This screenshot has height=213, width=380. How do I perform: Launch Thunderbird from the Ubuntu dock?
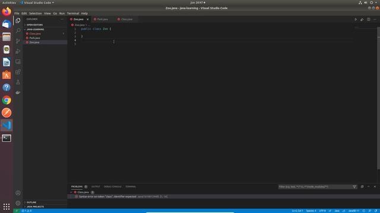(7, 24)
